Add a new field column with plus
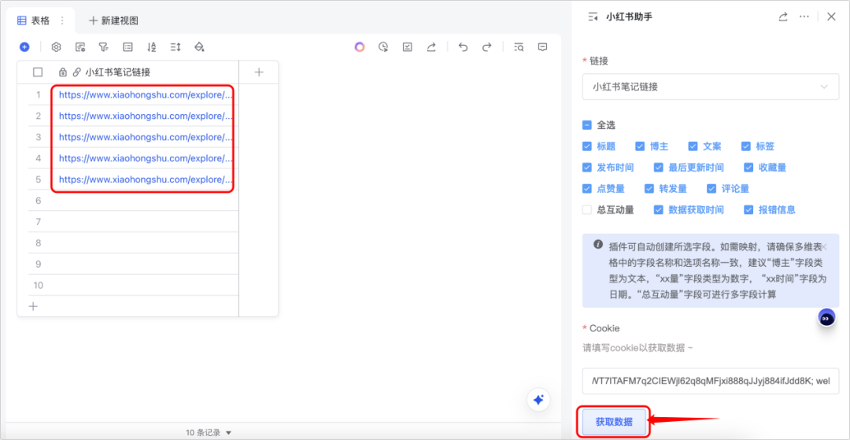Screen dimensions: 850x440 [259, 72]
